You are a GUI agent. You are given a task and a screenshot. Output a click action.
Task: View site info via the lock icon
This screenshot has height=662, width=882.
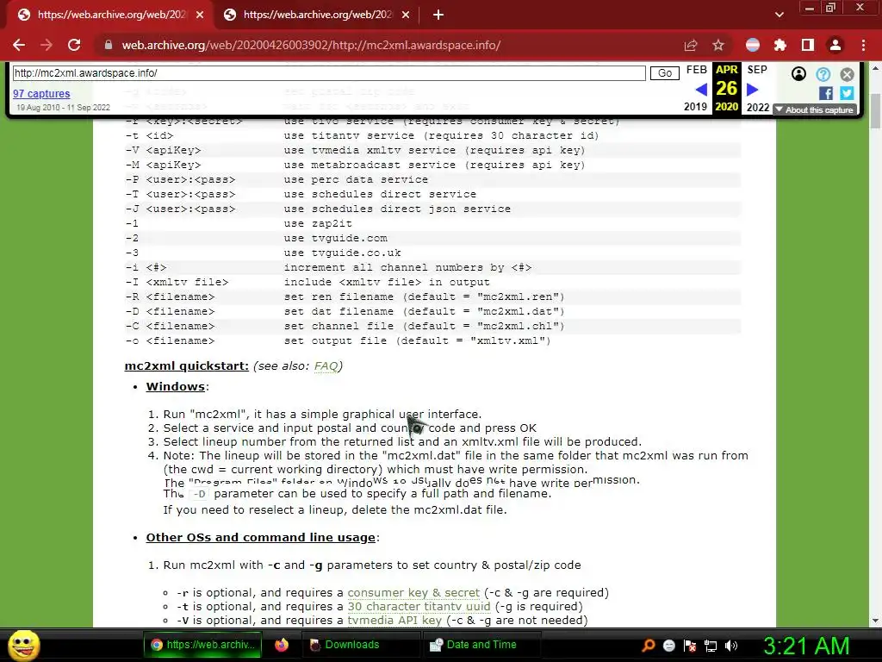108,45
